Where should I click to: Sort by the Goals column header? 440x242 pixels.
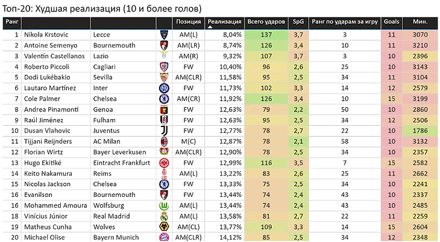[391, 22]
